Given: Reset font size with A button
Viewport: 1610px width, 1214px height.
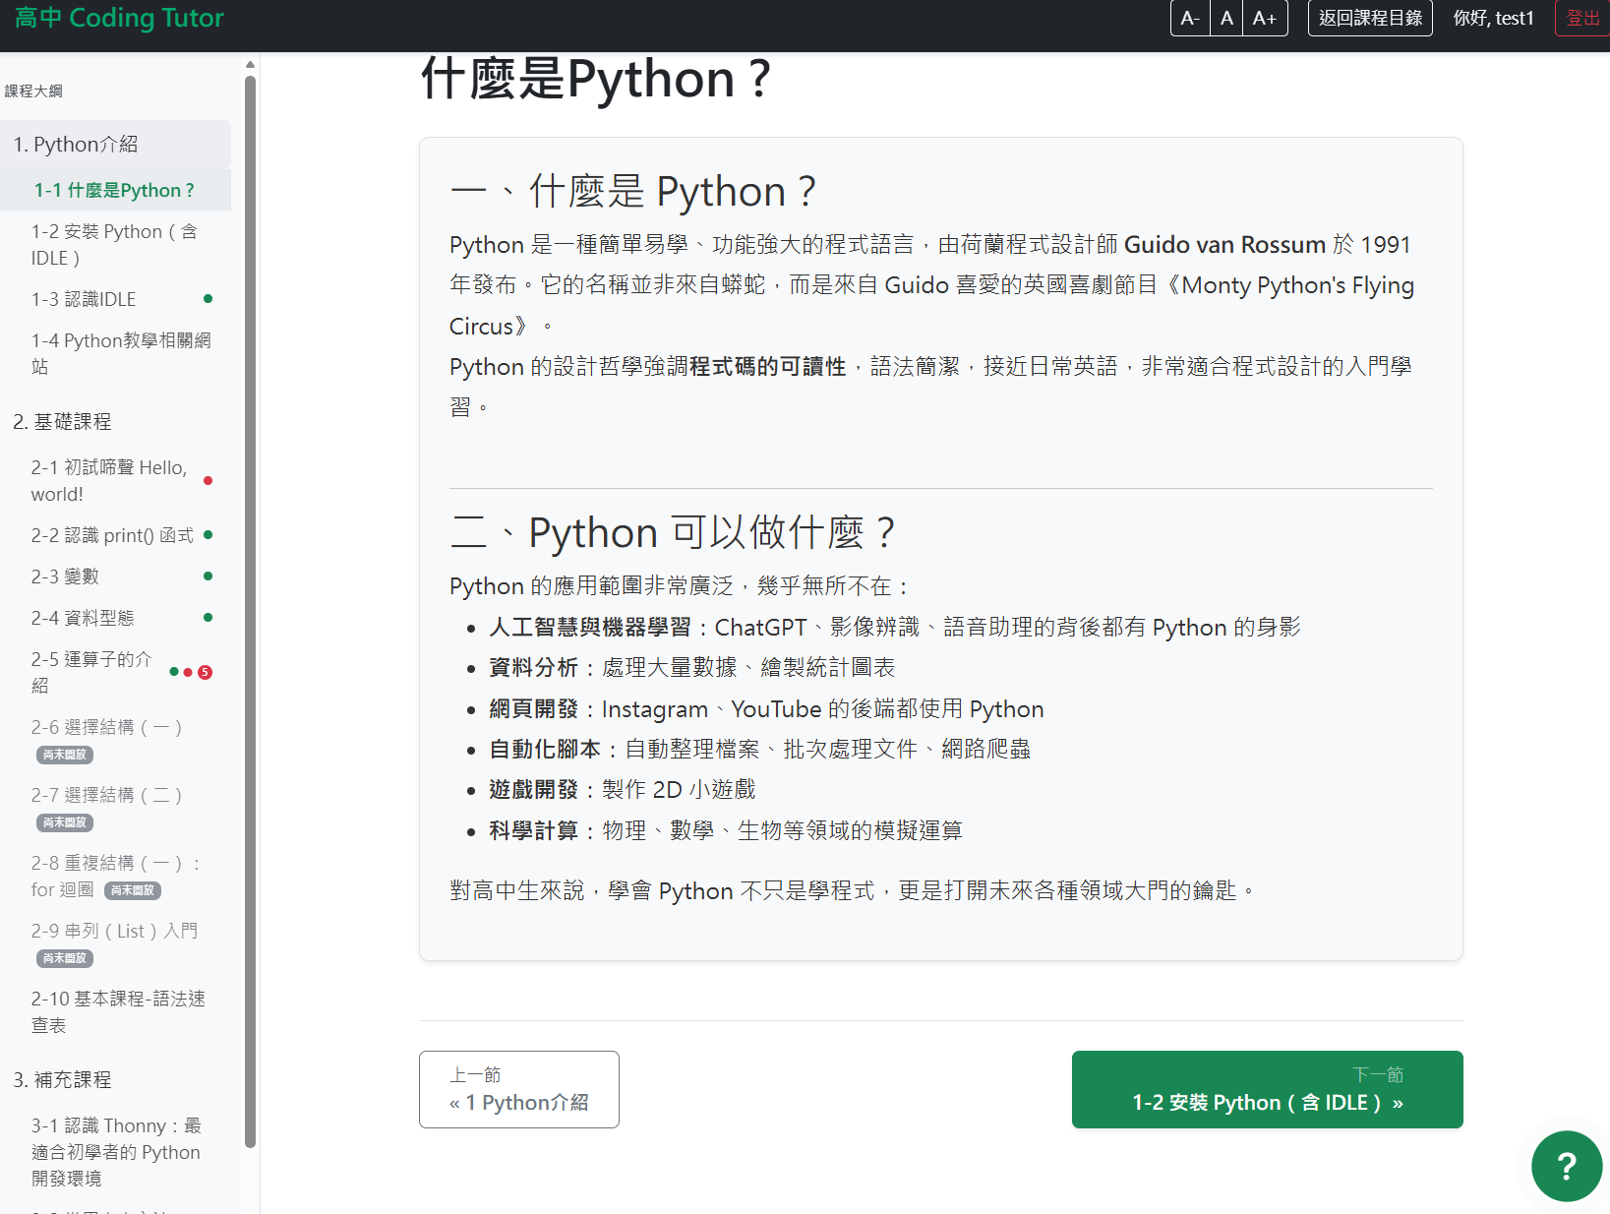Looking at the screenshot, I should pyautogui.click(x=1226, y=18).
